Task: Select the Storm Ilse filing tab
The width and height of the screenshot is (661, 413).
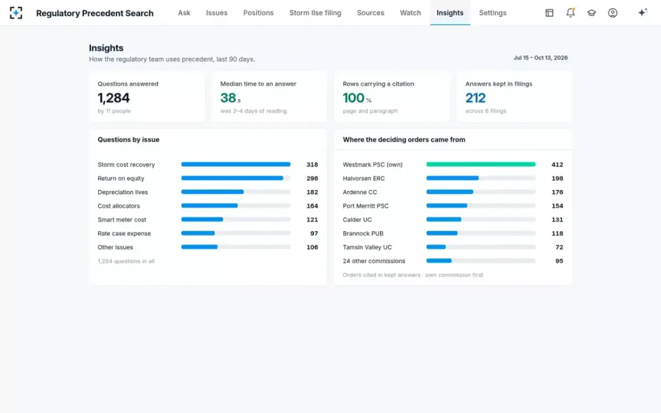Action: click(x=315, y=13)
